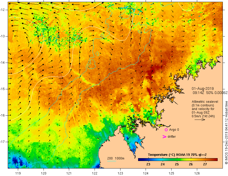Viewport: 228px width, 176px height.
Task: Click the longitude axis label 122
Action: [95, 173]
